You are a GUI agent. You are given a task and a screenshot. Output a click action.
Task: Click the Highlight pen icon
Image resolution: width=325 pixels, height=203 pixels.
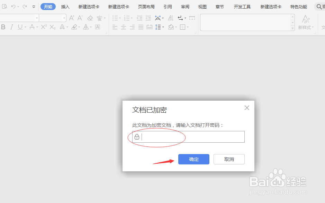(x=75, y=27)
